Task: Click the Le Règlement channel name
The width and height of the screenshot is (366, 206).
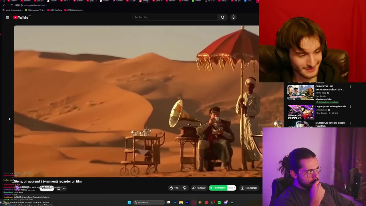Action: pos(321,110)
